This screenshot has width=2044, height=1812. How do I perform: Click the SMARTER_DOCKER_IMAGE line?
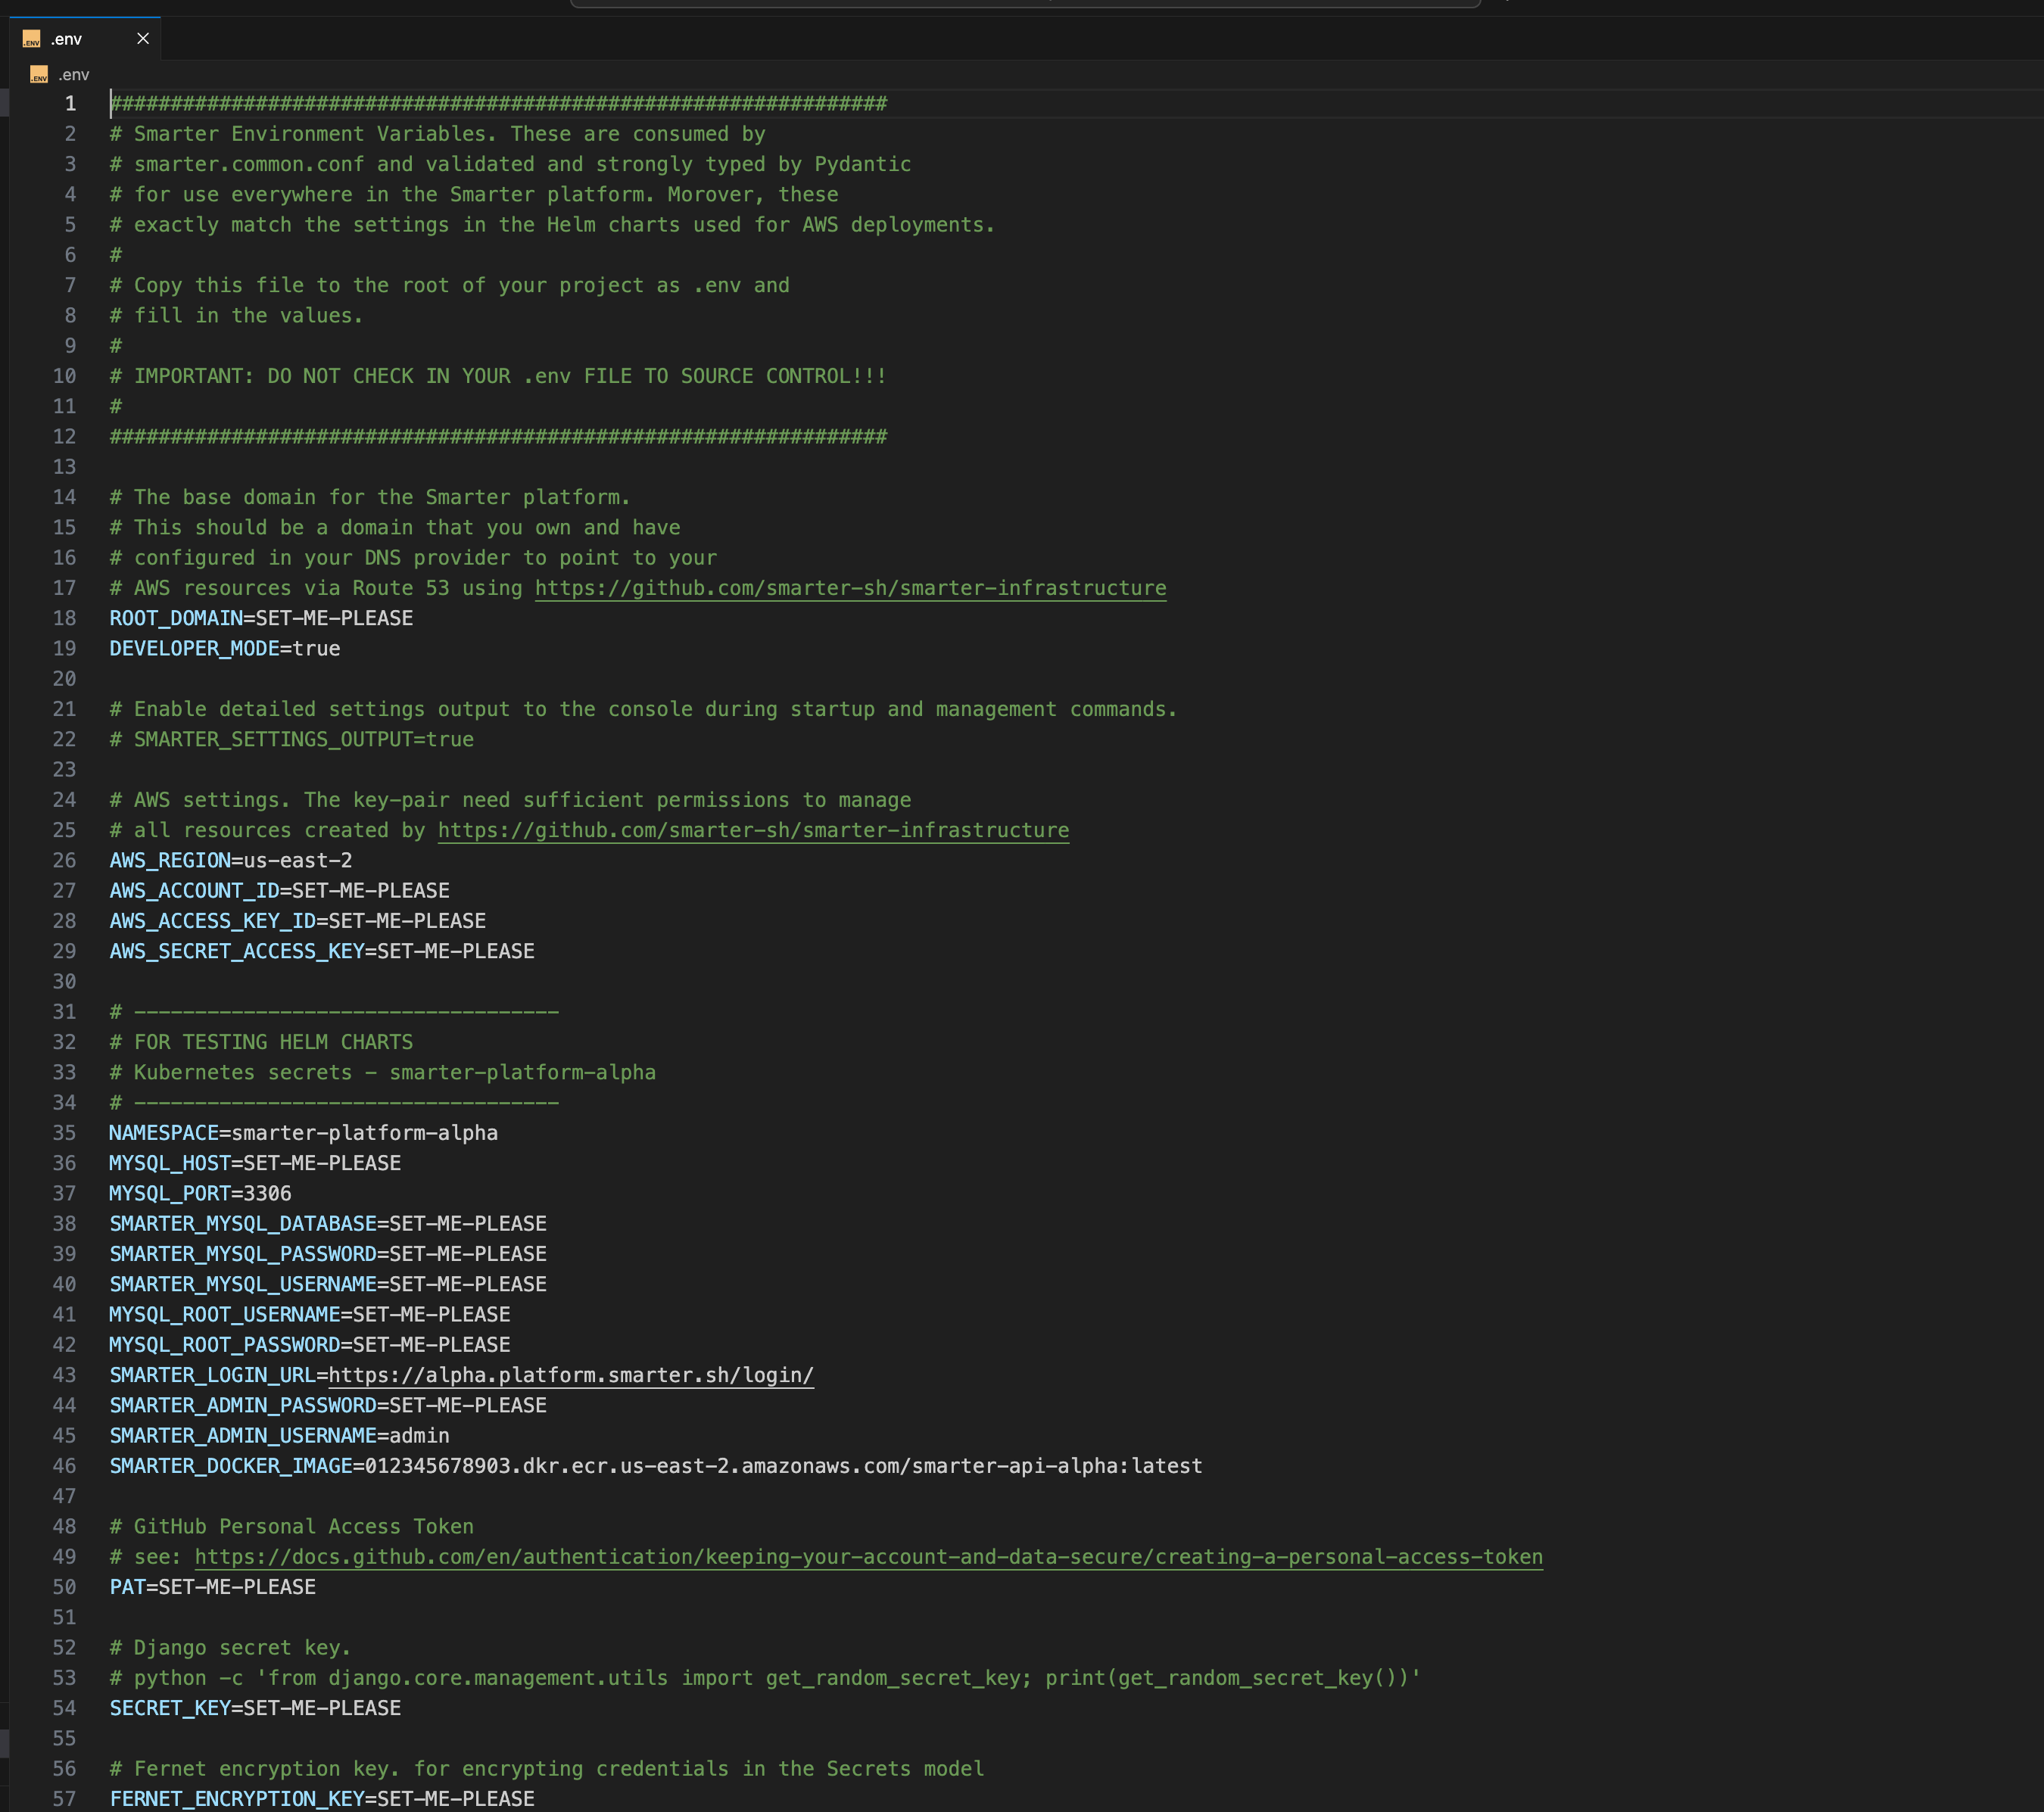(656, 1466)
